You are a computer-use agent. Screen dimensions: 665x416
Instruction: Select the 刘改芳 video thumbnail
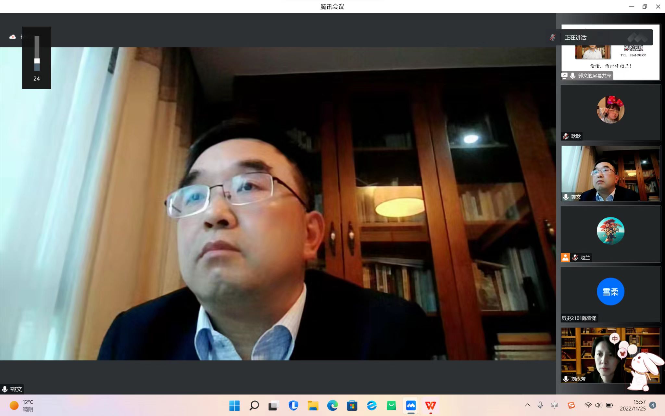coord(610,355)
